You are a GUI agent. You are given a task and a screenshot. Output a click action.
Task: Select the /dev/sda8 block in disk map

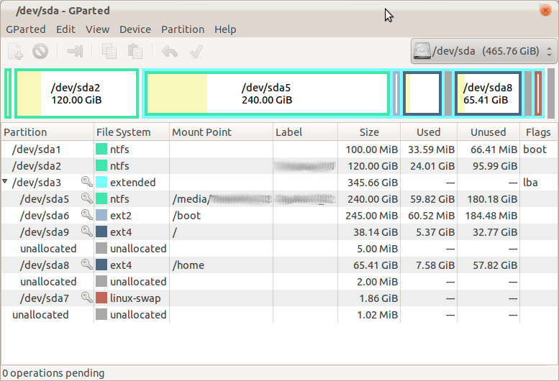click(x=487, y=93)
